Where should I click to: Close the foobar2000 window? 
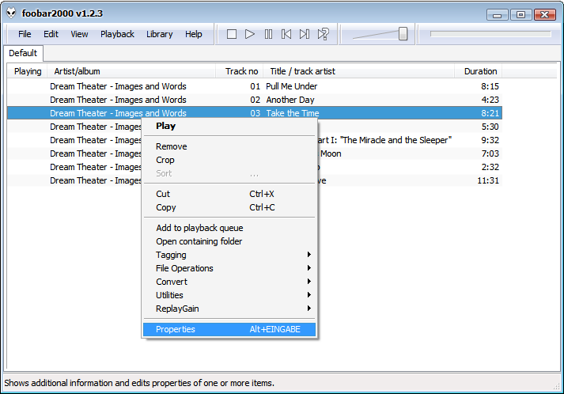pyautogui.click(x=545, y=15)
